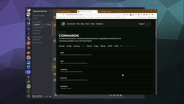Open Chrome three-dot menu
The width and height of the screenshot is (184, 104).
155,15
